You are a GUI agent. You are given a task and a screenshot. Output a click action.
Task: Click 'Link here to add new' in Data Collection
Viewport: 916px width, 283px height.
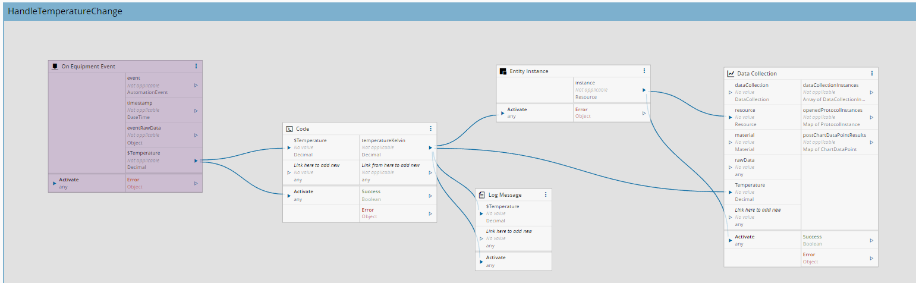[x=758, y=210]
